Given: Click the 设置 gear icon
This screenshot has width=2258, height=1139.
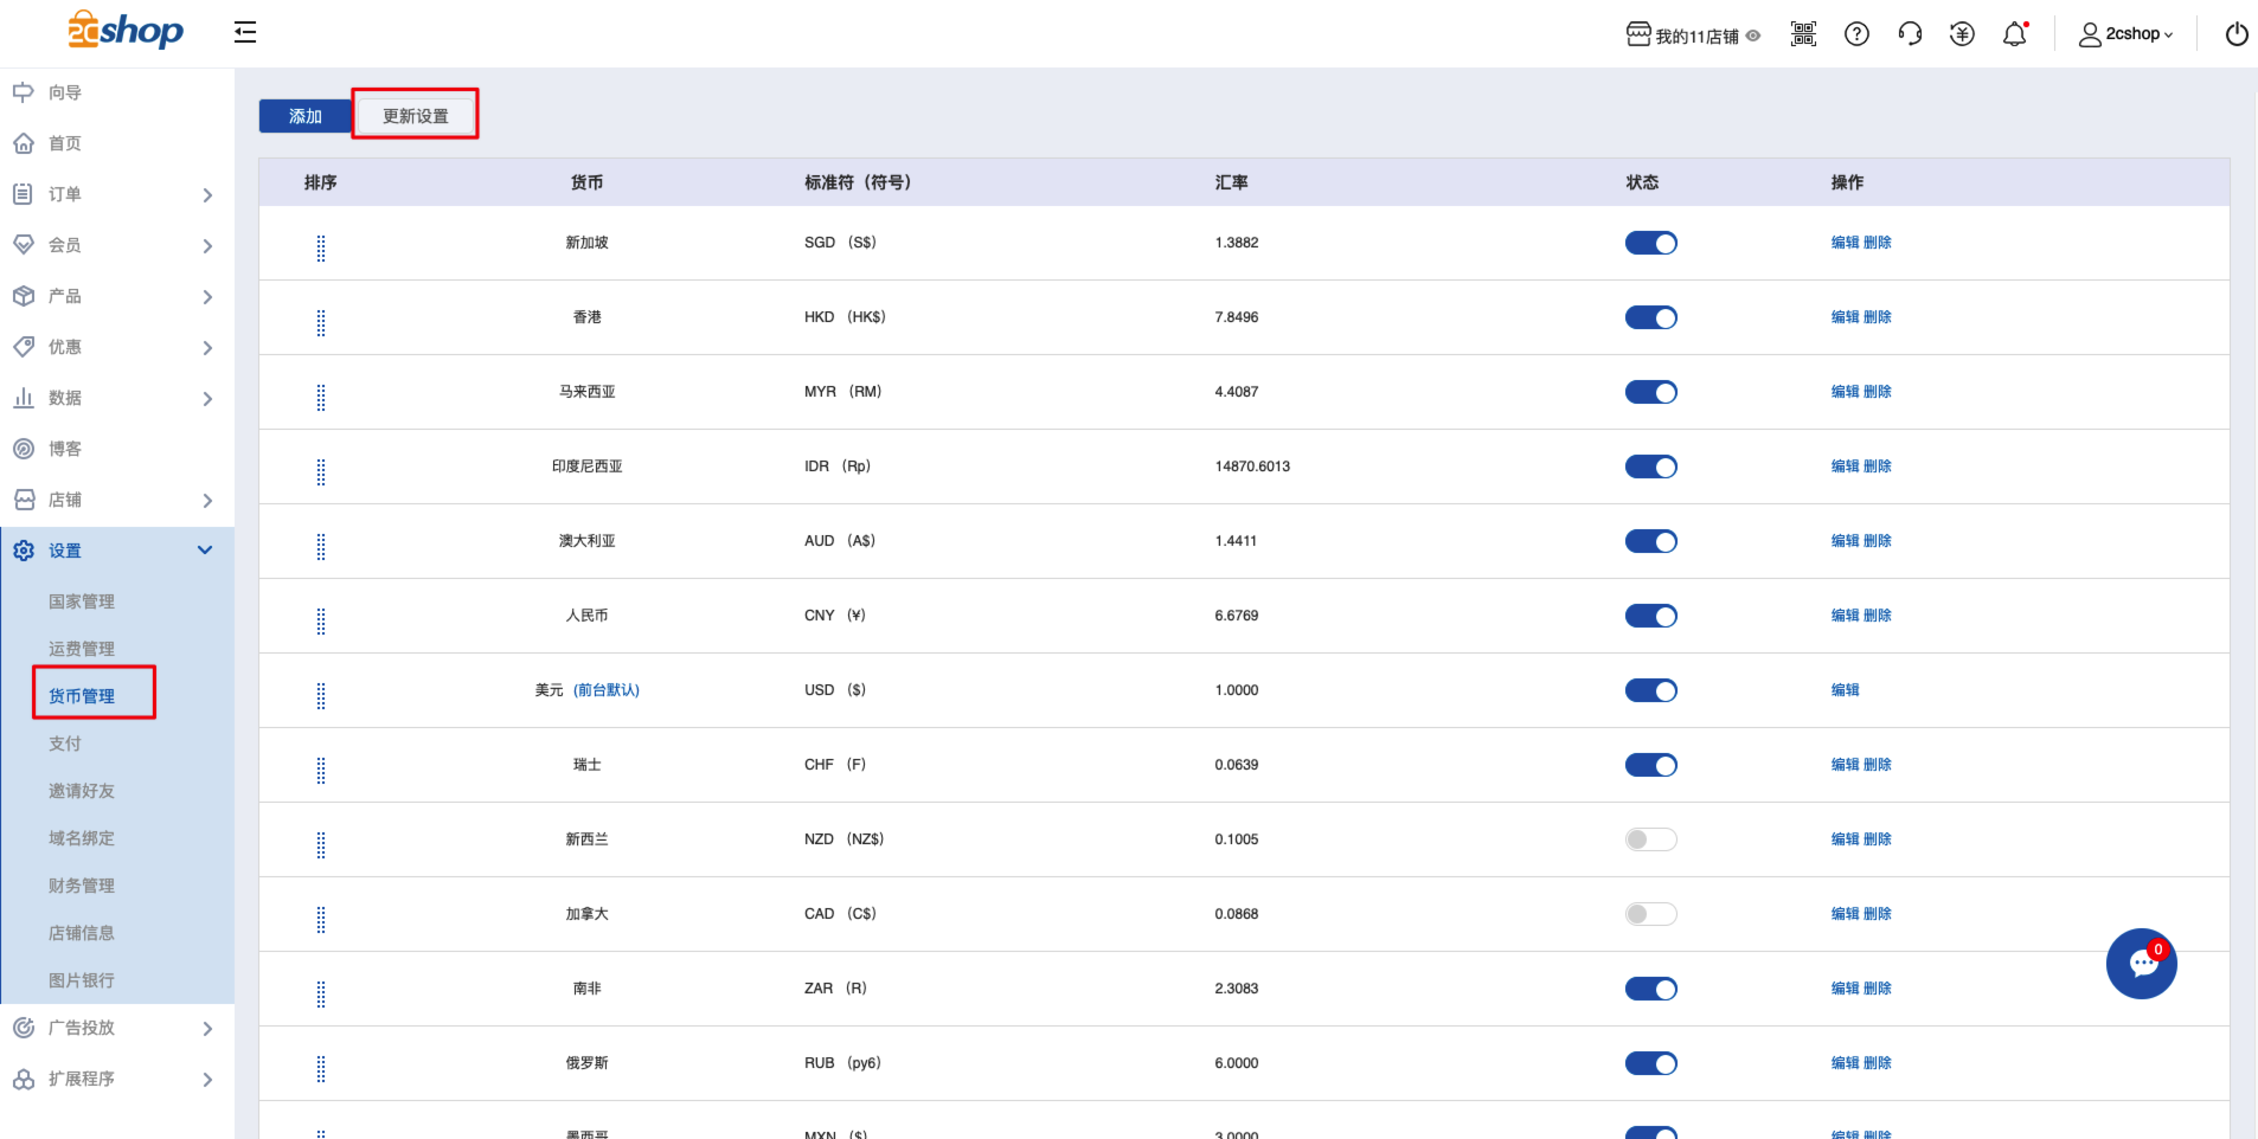Looking at the screenshot, I should click(x=24, y=550).
